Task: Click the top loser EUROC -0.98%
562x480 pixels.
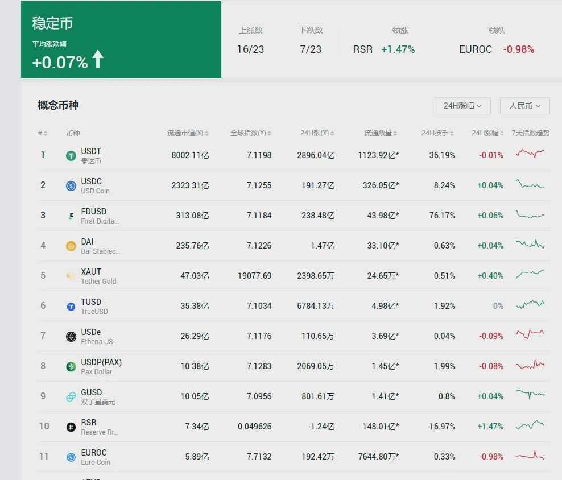Action: 497,49
